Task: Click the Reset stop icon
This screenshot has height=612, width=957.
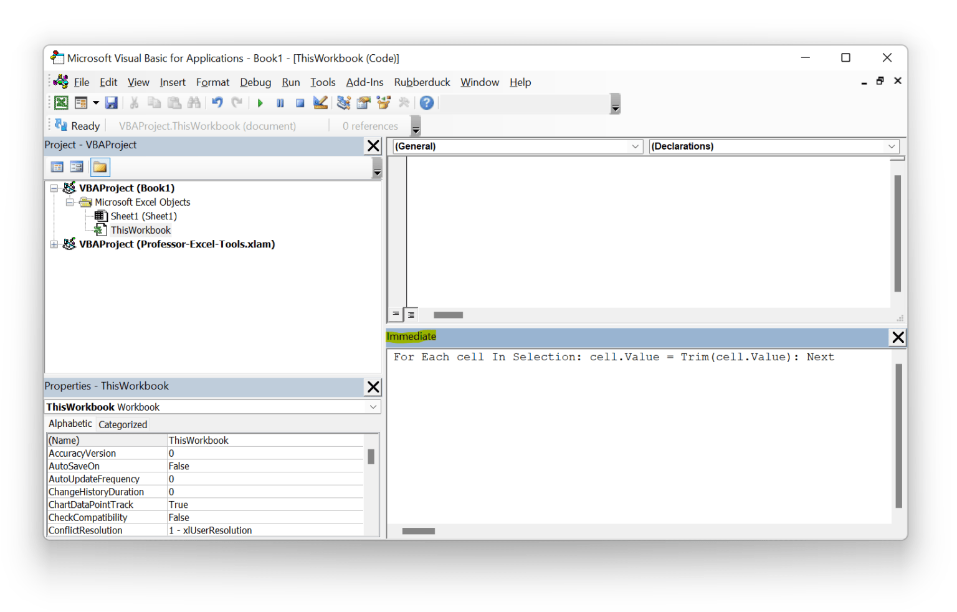Action: point(300,103)
